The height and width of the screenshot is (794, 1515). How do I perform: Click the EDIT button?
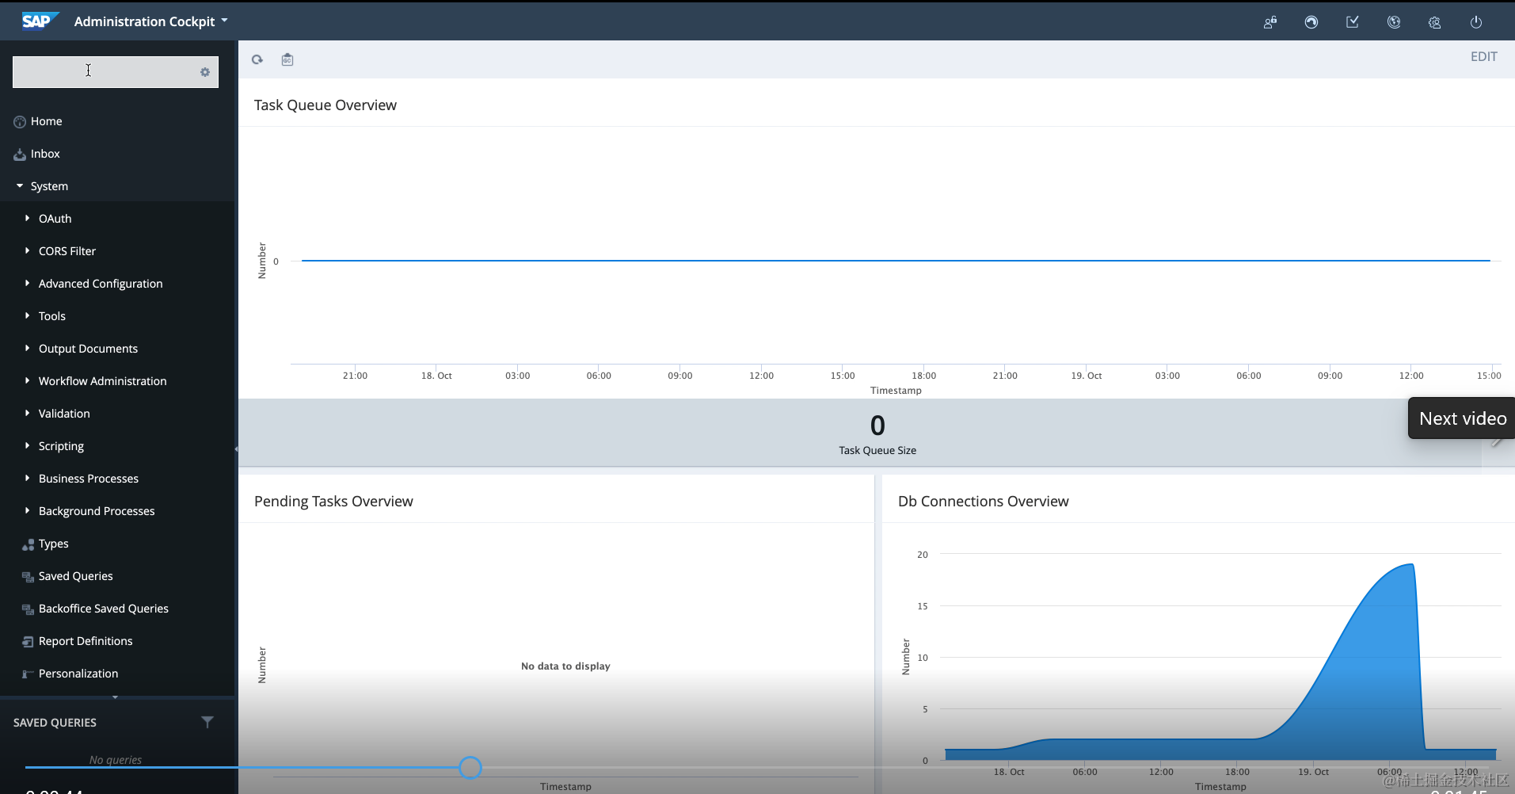click(x=1484, y=57)
